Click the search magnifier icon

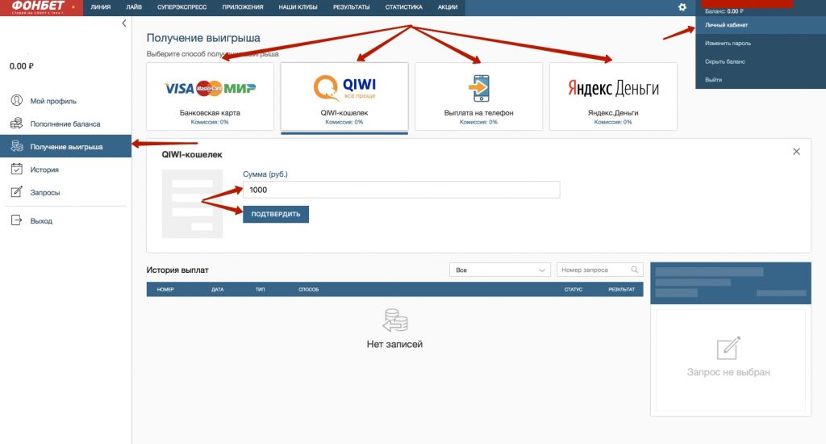(x=635, y=270)
